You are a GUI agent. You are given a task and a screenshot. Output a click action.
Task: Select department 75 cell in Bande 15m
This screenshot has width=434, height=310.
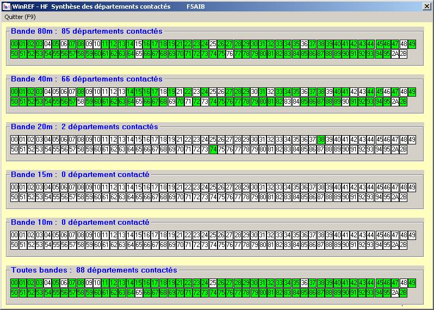pyautogui.click(x=221, y=197)
